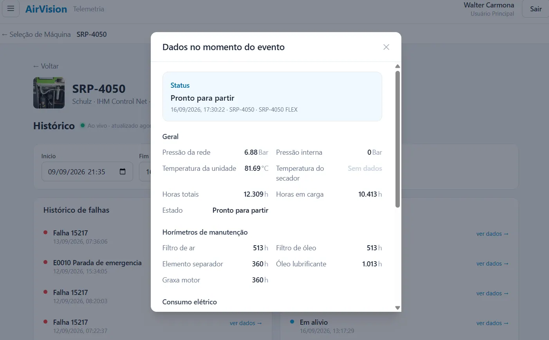Click the Telemetria label in header
The height and width of the screenshot is (340, 549).
tap(88, 9)
